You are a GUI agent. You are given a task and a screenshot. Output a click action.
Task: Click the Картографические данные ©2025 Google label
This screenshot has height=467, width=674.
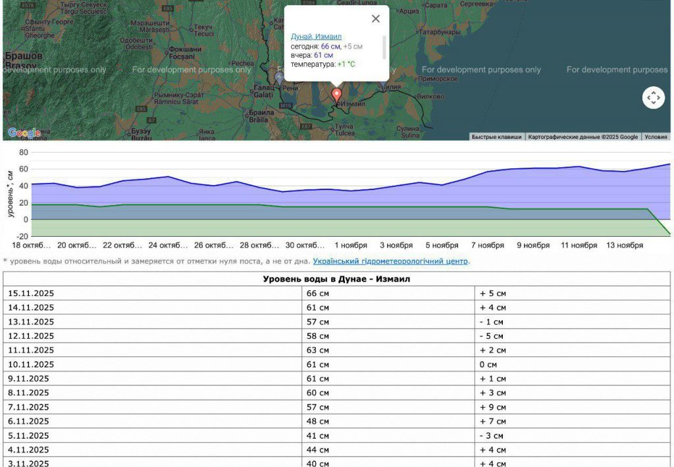pos(583,137)
